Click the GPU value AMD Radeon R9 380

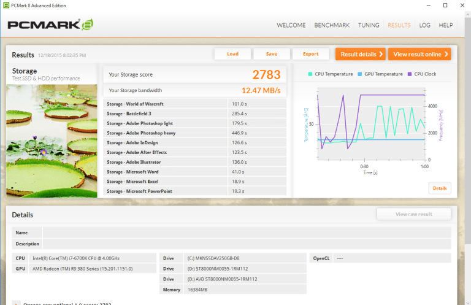click(x=82, y=269)
